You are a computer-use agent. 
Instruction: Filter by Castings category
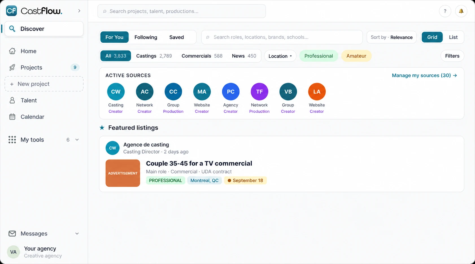(154, 56)
